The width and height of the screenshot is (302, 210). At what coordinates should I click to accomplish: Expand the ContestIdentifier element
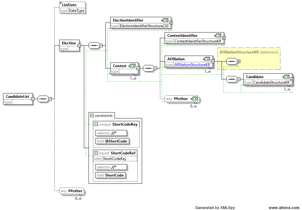(x=224, y=38)
